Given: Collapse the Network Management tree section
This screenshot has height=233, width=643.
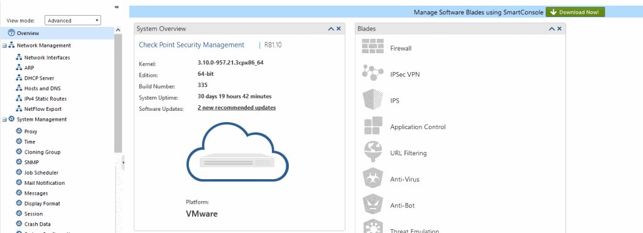Looking at the screenshot, I should [4, 45].
